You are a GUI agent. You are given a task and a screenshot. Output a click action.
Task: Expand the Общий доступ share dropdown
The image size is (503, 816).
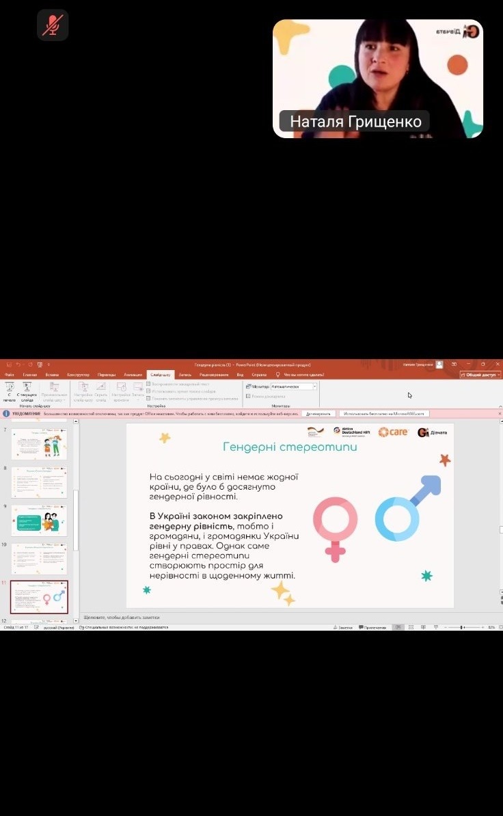coord(480,375)
